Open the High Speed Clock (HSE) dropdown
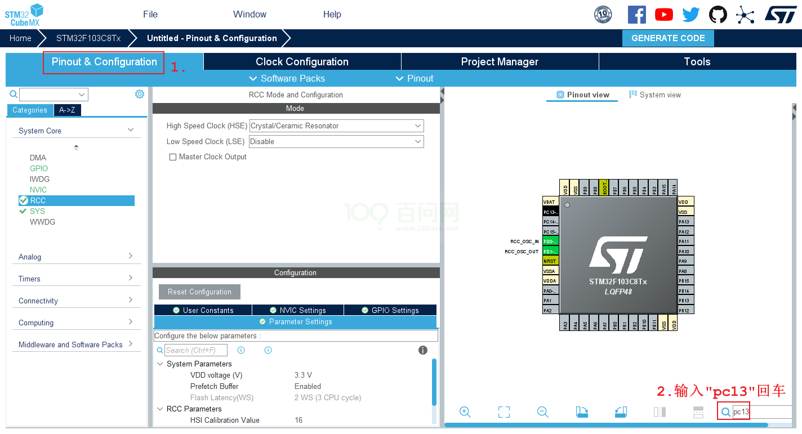The image size is (802, 434). pyautogui.click(x=336, y=126)
